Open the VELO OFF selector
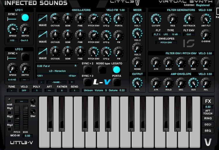The width and height of the screenshot is (219, 150). tap(24, 91)
